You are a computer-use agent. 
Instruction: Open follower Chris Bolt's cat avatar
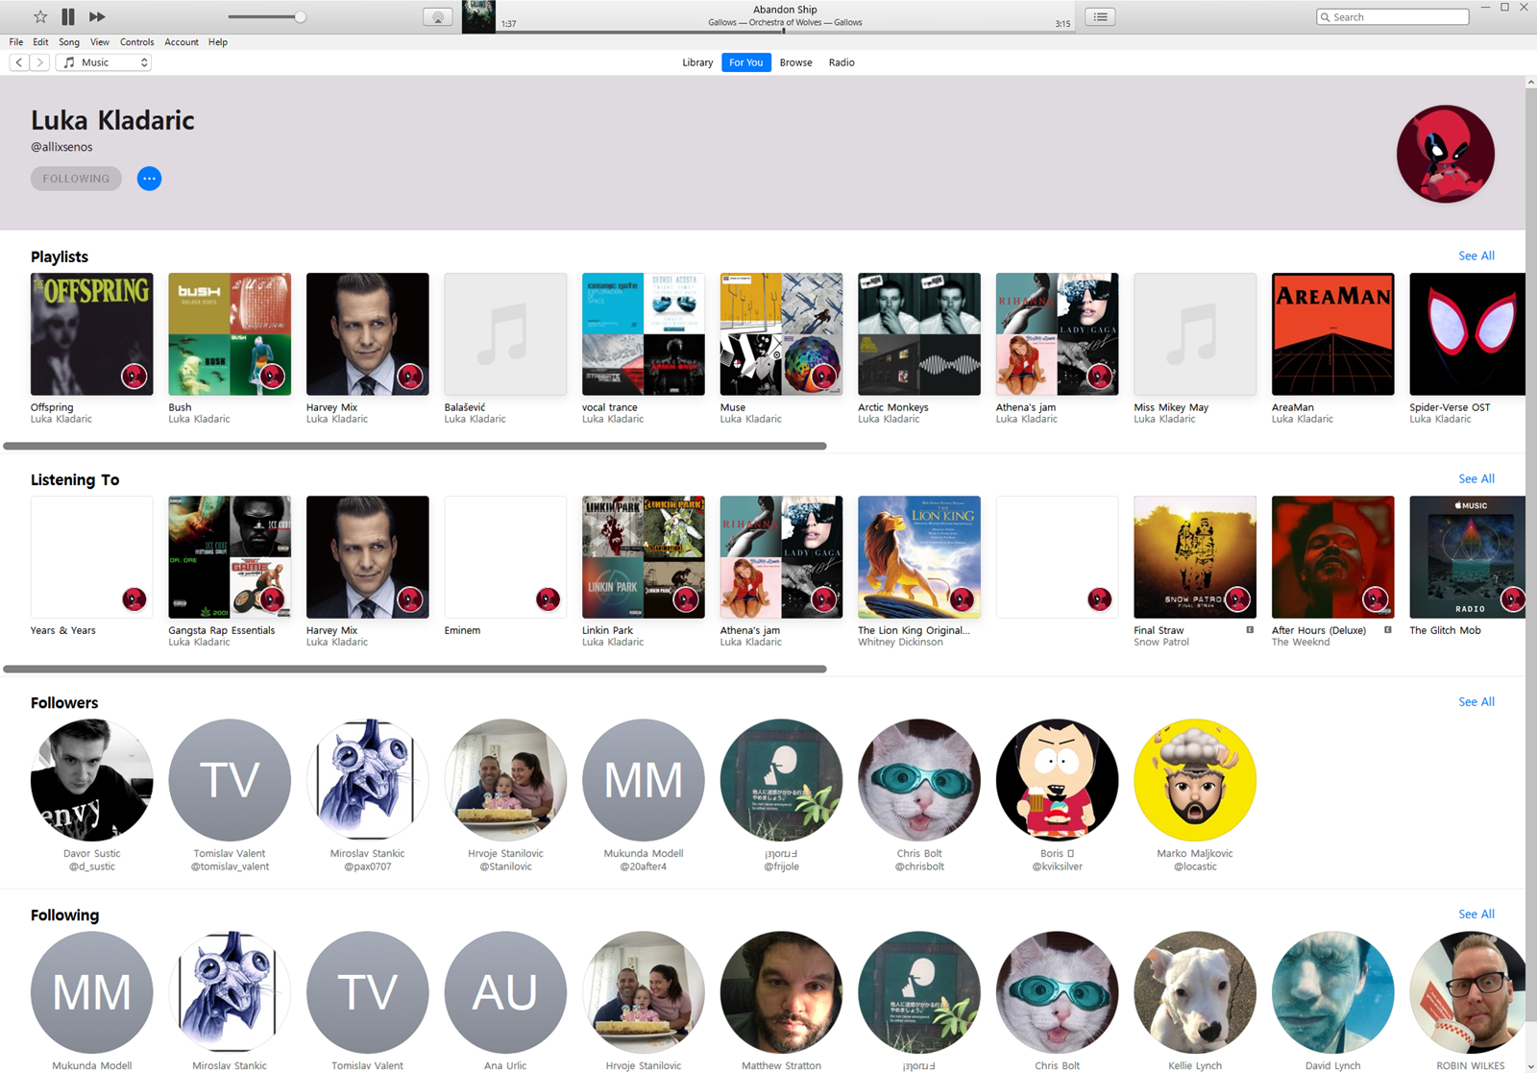[x=919, y=780]
